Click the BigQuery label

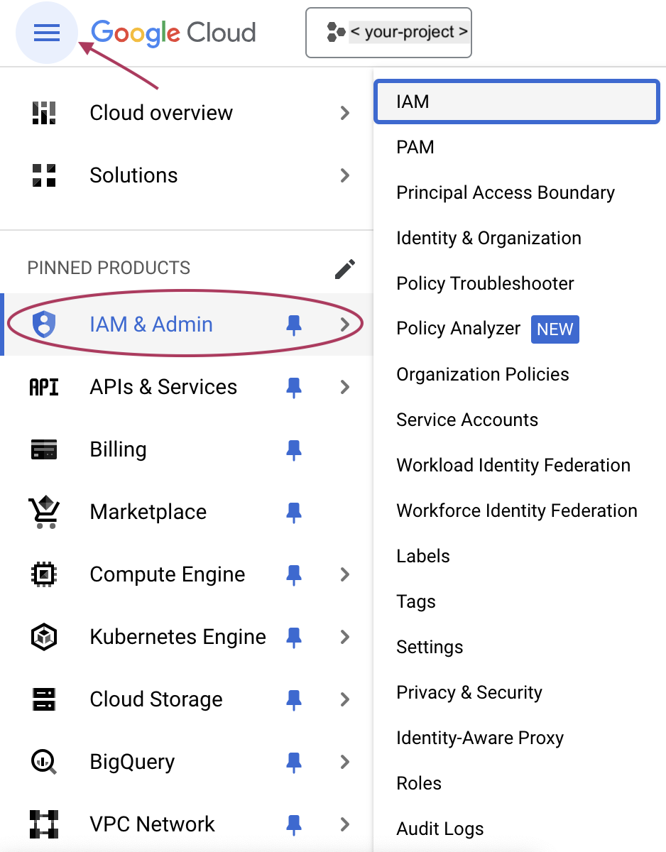tap(132, 762)
